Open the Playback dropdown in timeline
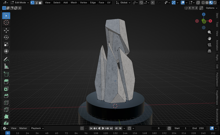 point(37,128)
